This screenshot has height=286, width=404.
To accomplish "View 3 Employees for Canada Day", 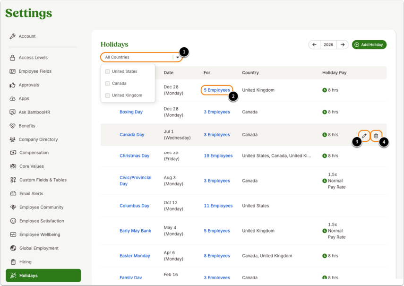I will coord(217,135).
